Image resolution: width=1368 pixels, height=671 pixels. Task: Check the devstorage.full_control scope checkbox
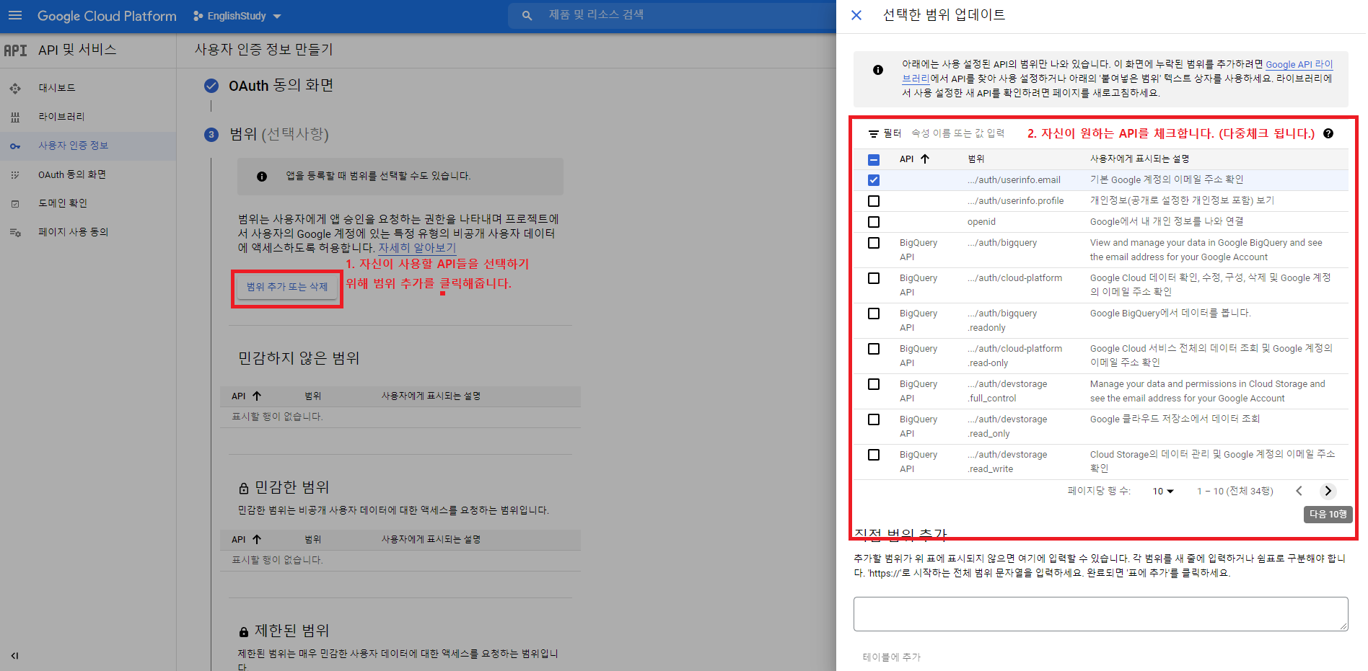[x=874, y=384]
